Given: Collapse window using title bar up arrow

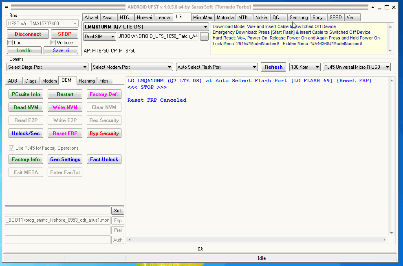Looking at the screenshot, I should point(373,7).
